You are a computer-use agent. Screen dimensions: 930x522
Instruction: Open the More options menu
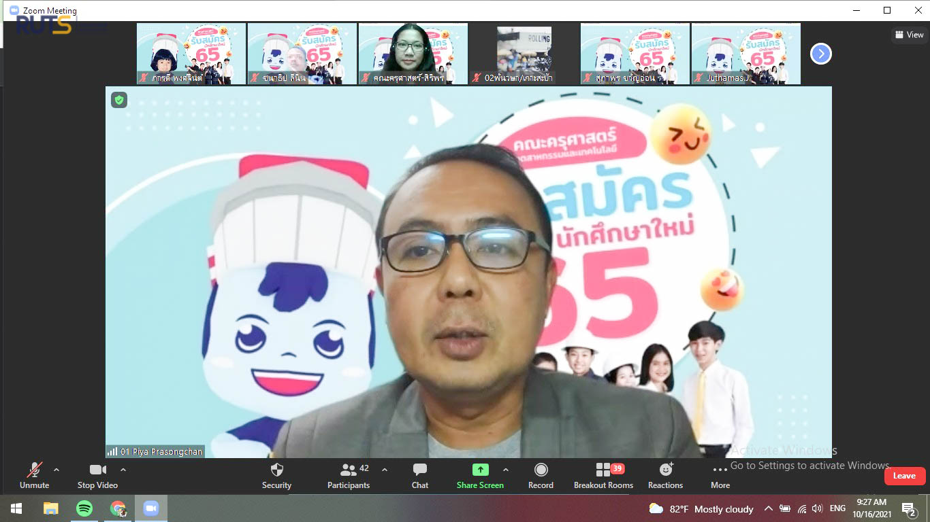pos(720,475)
